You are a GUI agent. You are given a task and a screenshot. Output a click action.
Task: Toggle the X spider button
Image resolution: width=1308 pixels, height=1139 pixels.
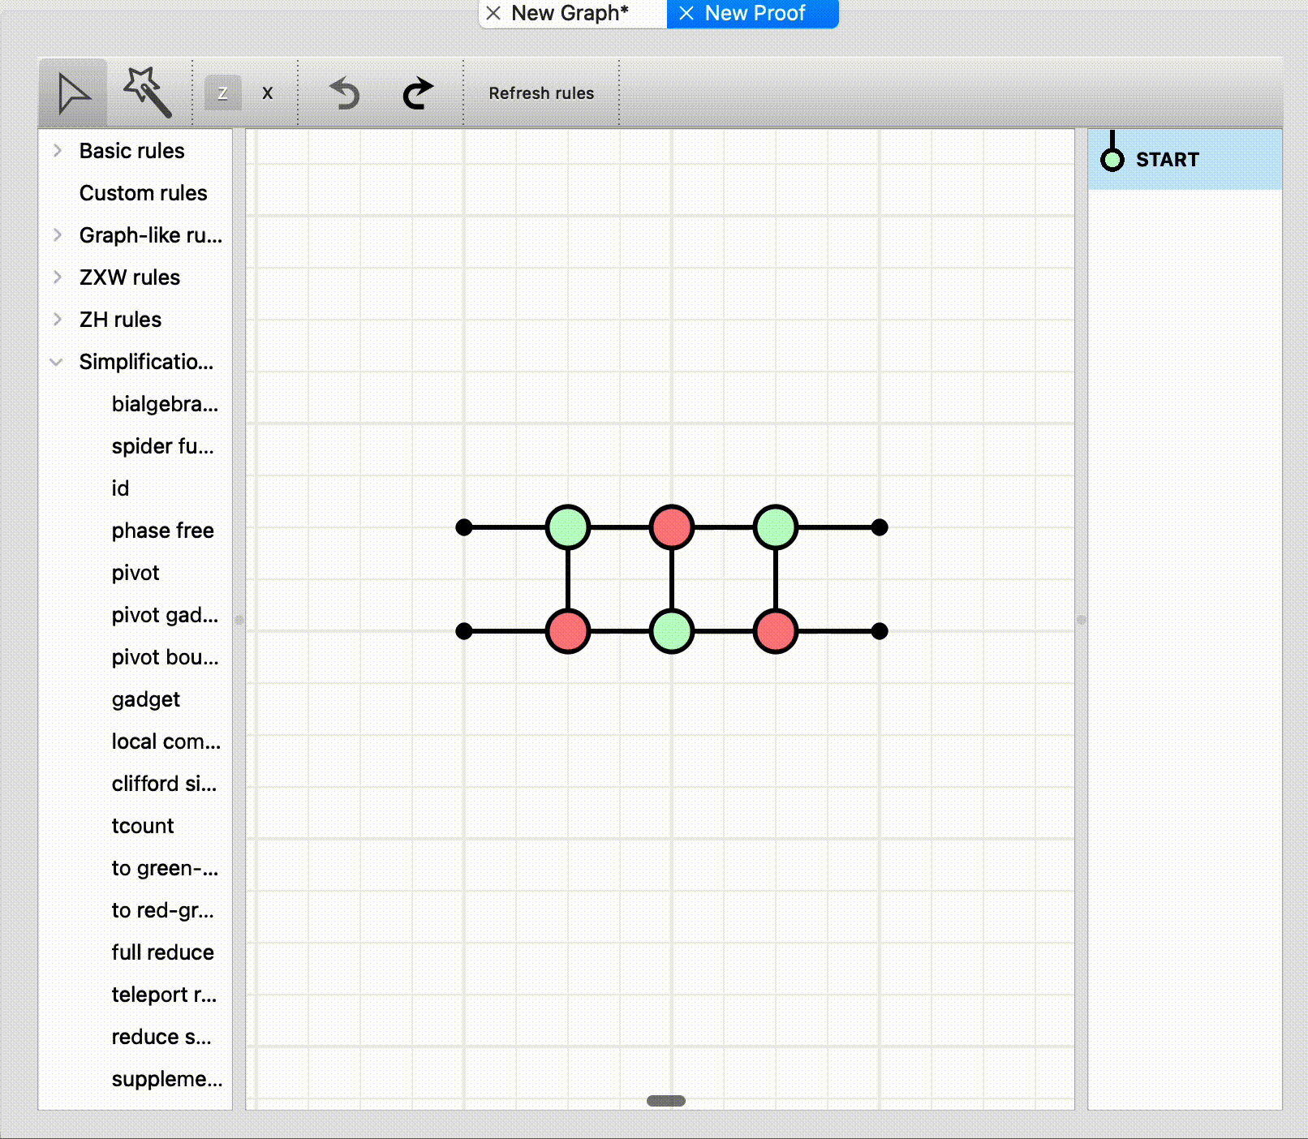click(268, 93)
